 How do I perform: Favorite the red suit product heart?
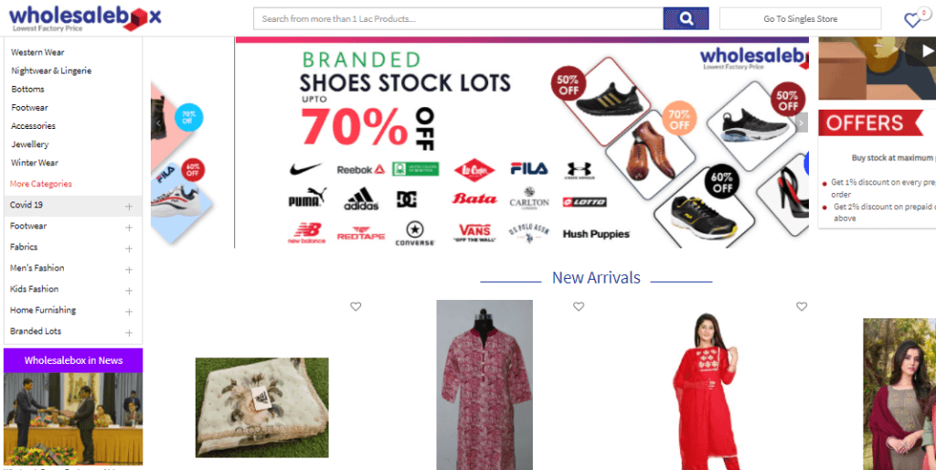coord(801,306)
